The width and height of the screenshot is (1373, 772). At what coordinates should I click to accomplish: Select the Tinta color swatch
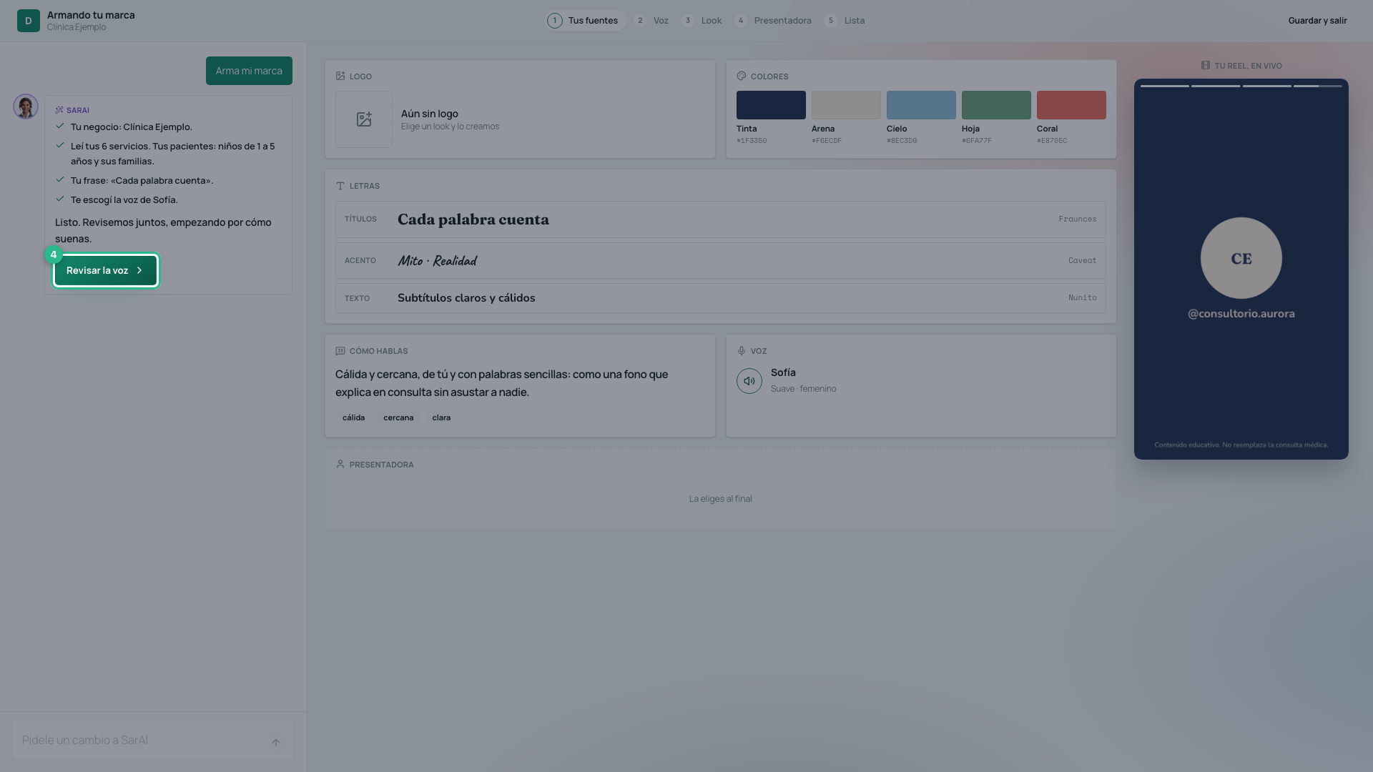[x=771, y=105]
